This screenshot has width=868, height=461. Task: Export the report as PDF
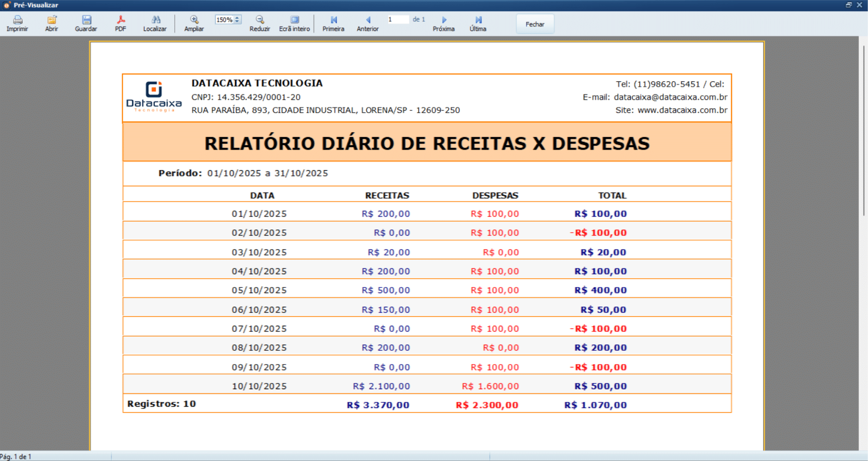[120, 23]
